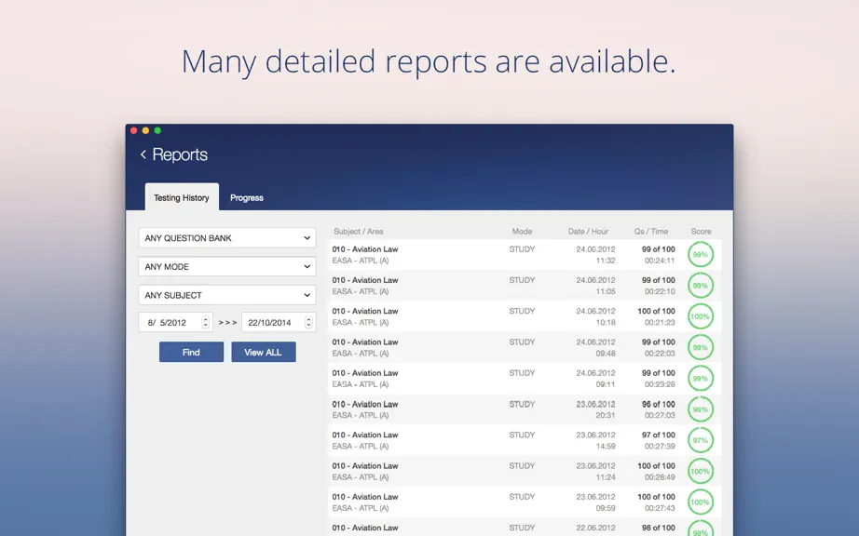This screenshot has width=859, height=536.
Task: Click the end date field 22/10/2014
Action: point(279,322)
